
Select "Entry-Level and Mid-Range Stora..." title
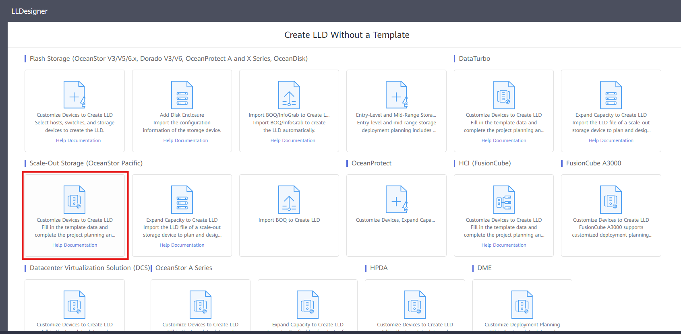(396, 115)
